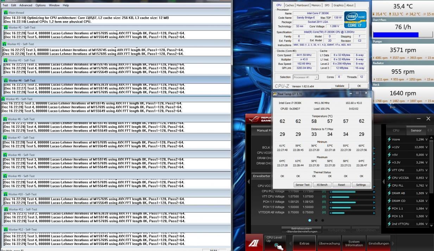This screenshot has width=434, height=251.
Task: Click the tab scroll arrows next to Sensor tab
Action: (x=429, y=130)
